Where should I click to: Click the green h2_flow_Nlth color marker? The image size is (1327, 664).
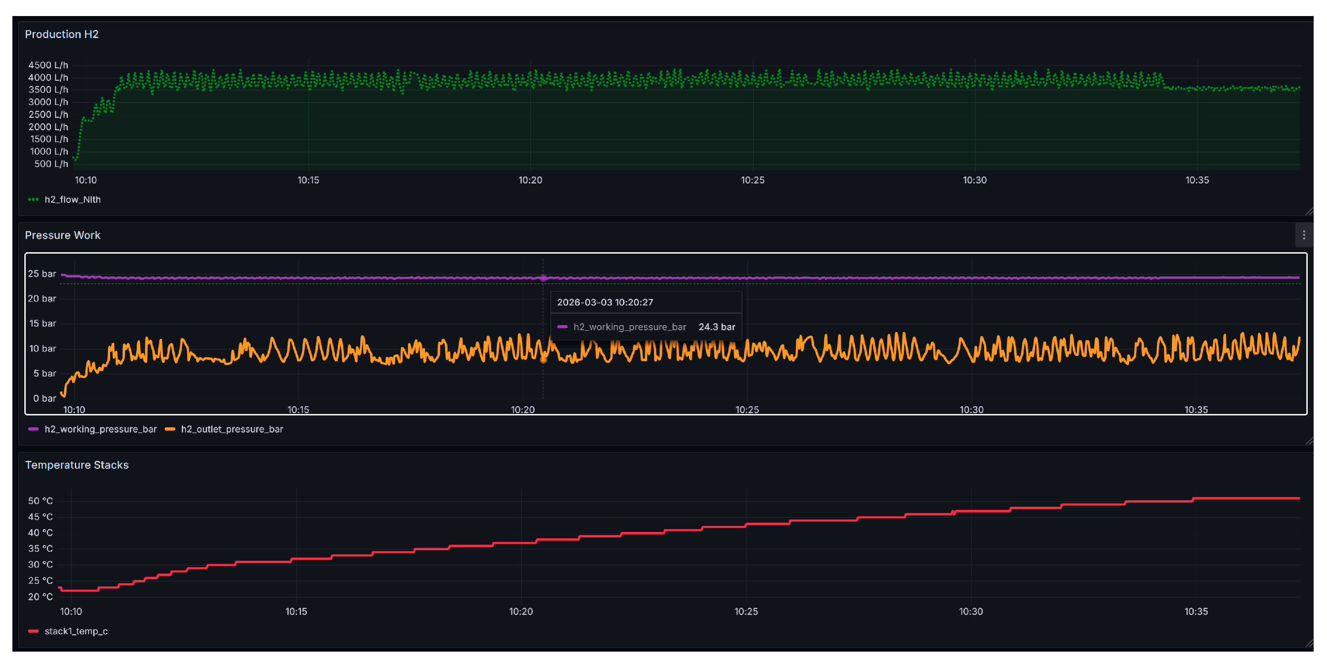click(34, 199)
